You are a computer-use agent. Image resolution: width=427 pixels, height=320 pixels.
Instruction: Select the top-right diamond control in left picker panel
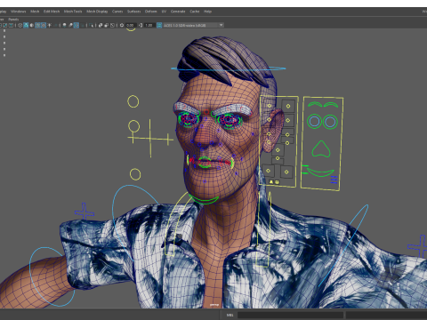(288, 106)
